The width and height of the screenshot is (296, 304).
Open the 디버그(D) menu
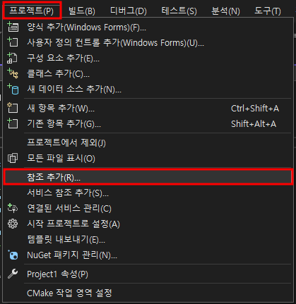[x=129, y=11]
